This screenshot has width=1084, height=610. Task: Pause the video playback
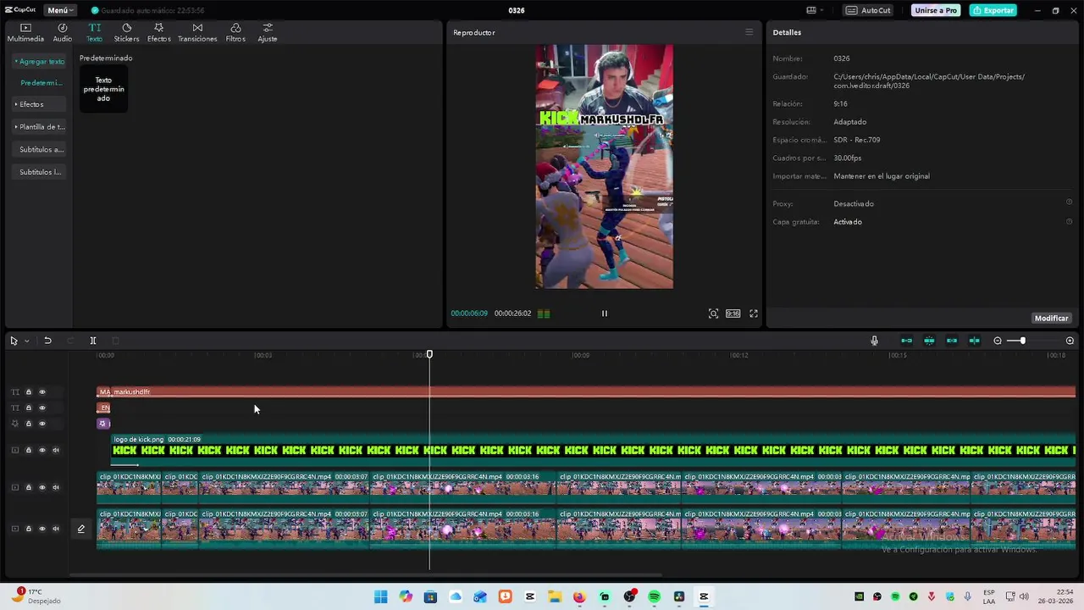(605, 313)
